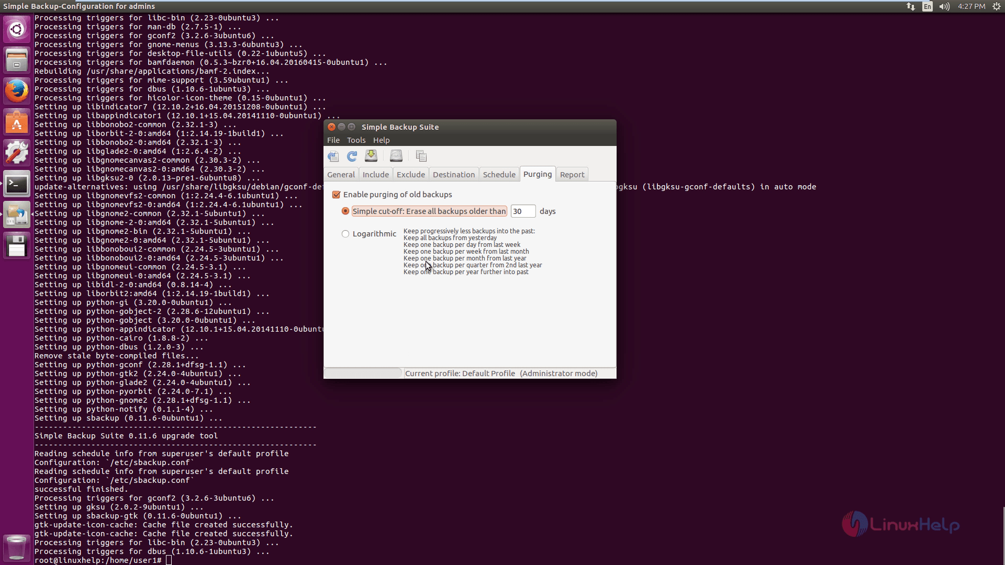
Task: Select the Logarithmic radio button
Action: pos(345,233)
